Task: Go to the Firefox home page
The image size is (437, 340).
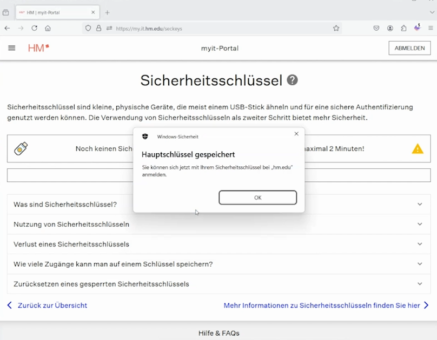Action: [x=48, y=28]
